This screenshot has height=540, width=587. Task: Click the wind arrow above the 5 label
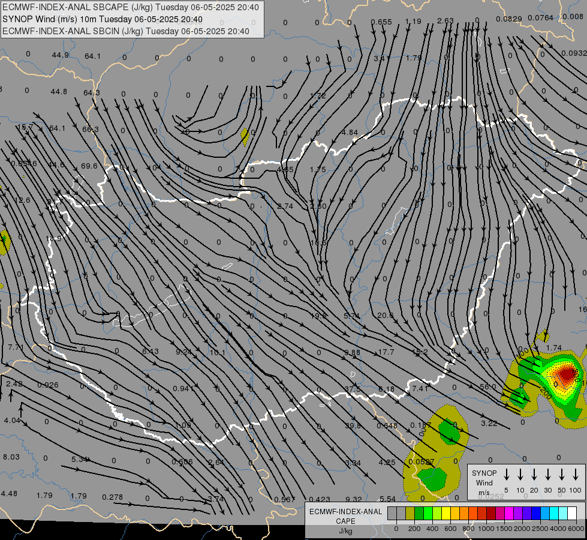point(507,475)
